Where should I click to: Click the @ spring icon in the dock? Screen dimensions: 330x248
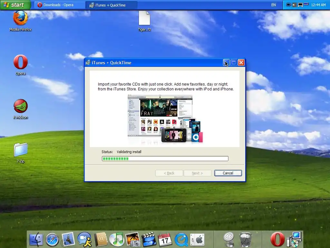229,239
